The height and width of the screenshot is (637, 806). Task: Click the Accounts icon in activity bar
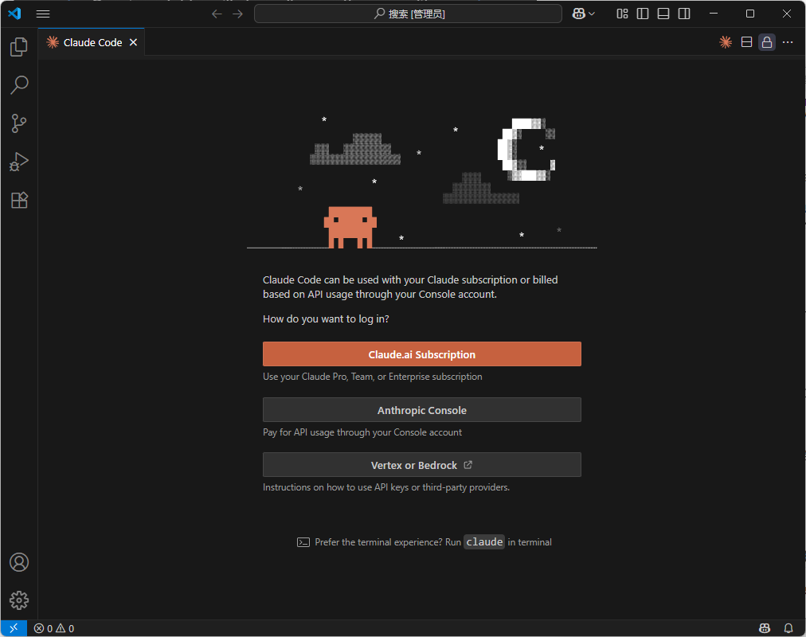point(19,562)
